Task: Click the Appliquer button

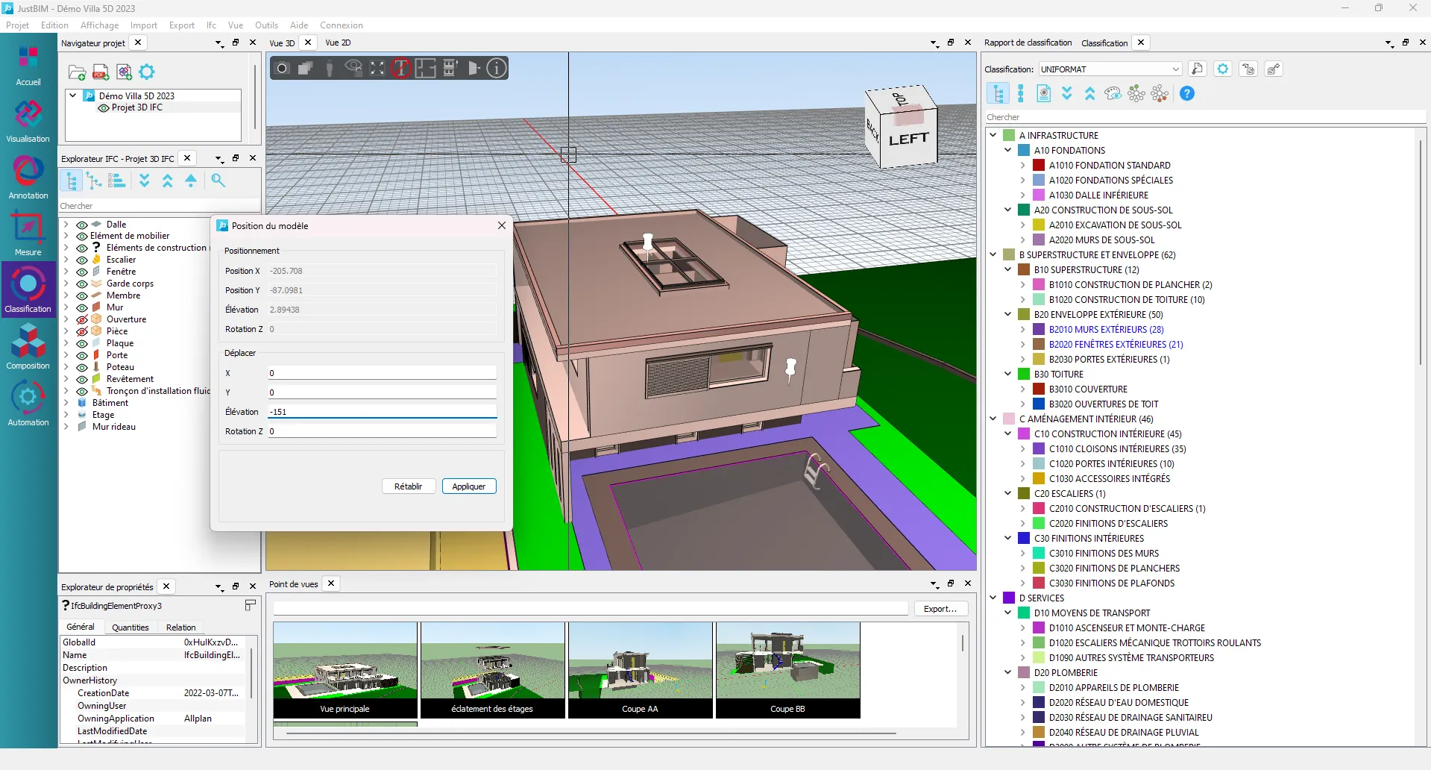Action: pos(469,486)
